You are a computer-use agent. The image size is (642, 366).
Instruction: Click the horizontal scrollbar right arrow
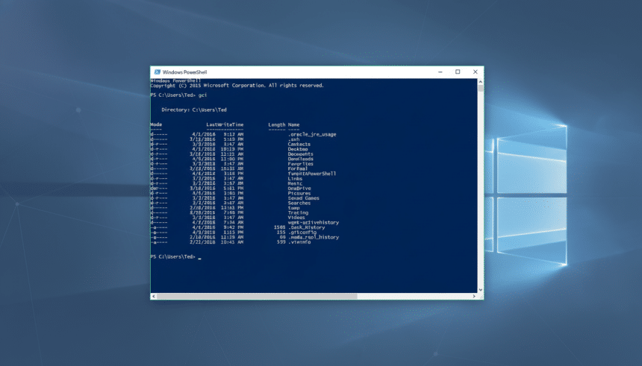pyautogui.click(x=474, y=297)
